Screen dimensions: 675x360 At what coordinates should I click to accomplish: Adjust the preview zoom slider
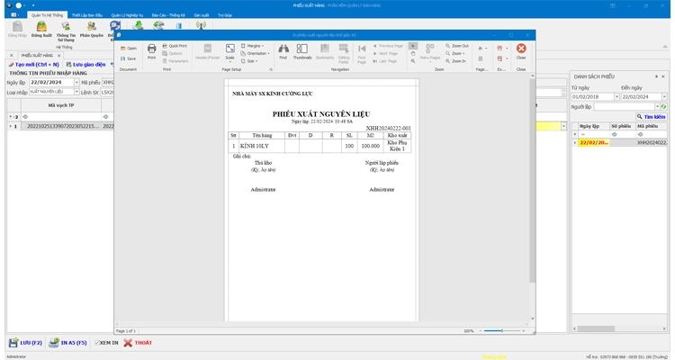click(x=501, y=330)
